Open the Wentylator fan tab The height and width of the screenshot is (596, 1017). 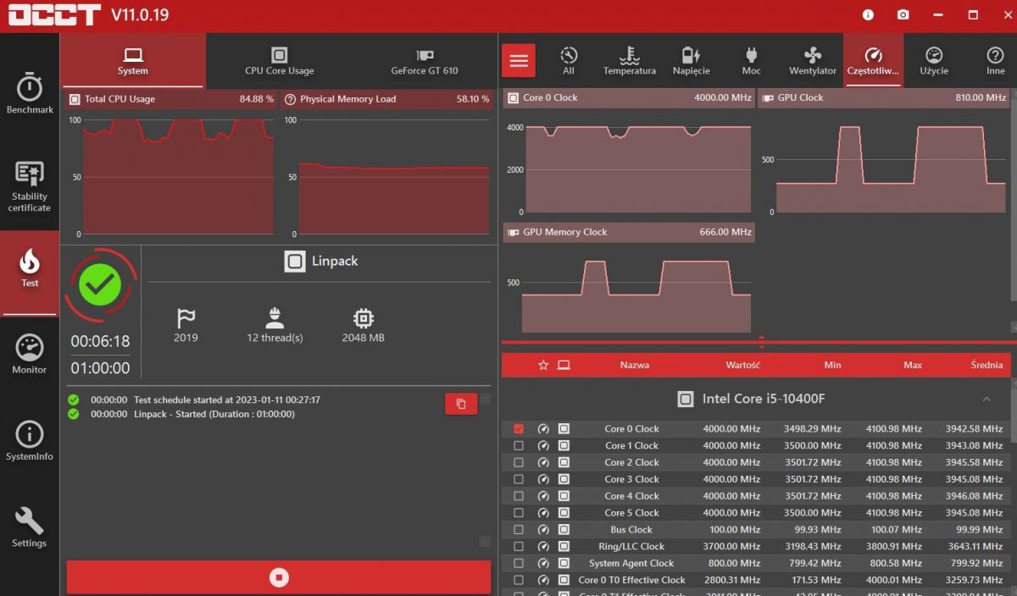(x=813, y=61)
